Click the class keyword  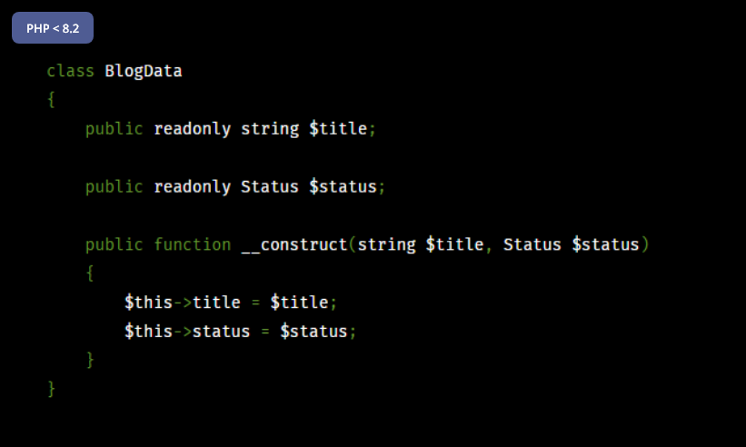click(x=70, y=72)
